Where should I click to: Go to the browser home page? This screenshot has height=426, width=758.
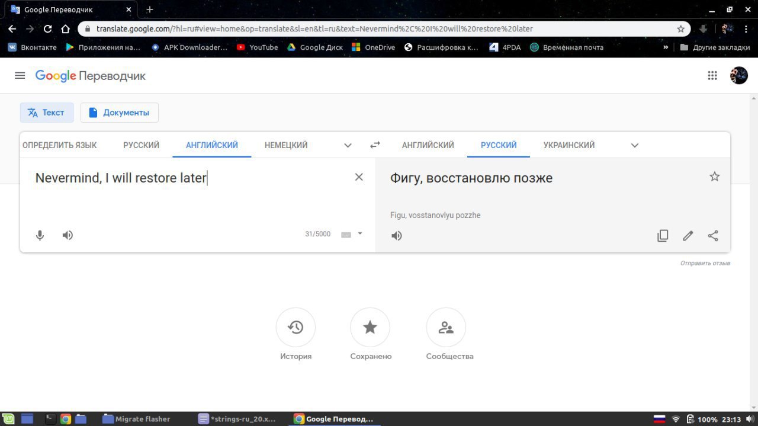[x=66, y=28]
